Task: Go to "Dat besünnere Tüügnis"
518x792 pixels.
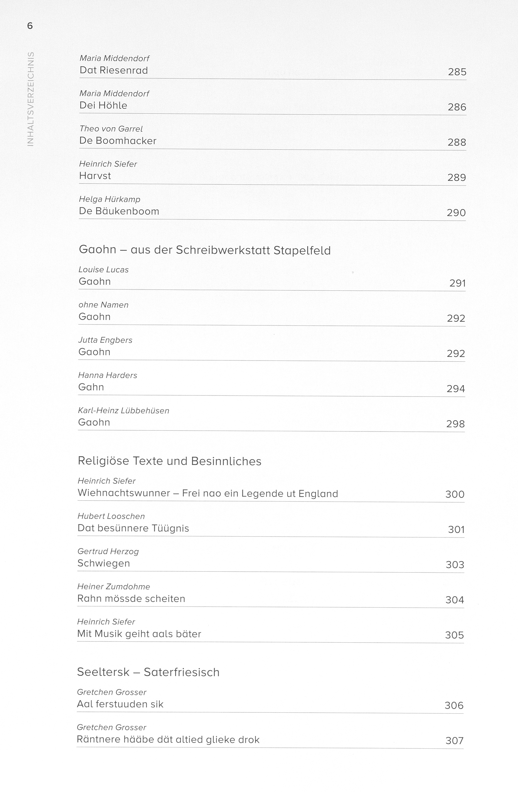Action: pos(133,528)
